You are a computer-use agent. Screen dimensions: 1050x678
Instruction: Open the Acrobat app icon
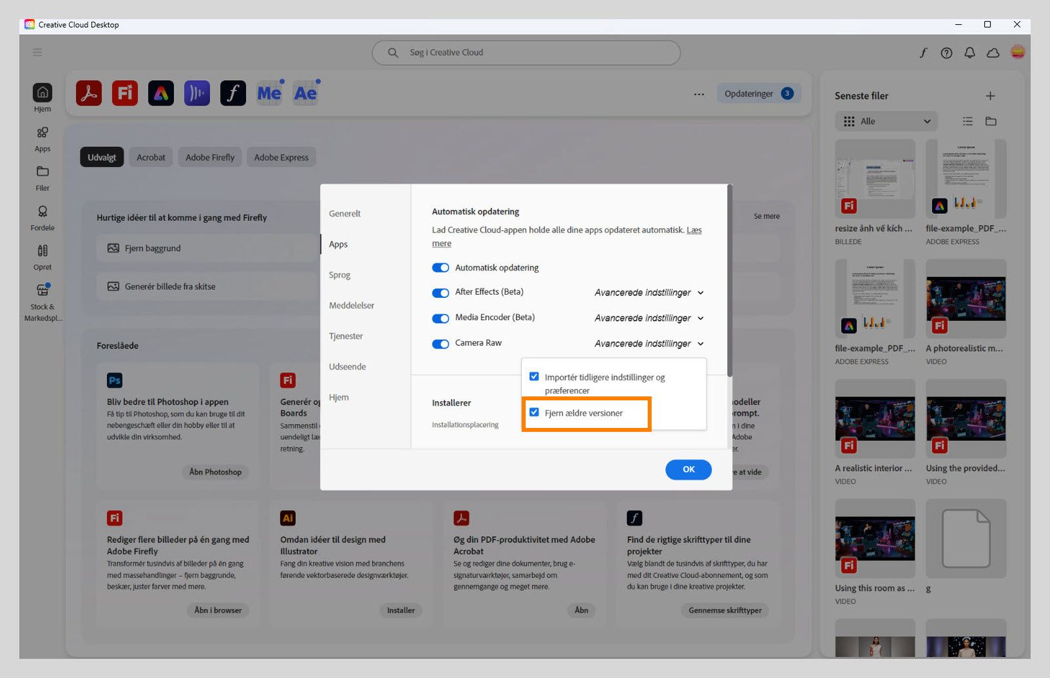click(89, 93)
